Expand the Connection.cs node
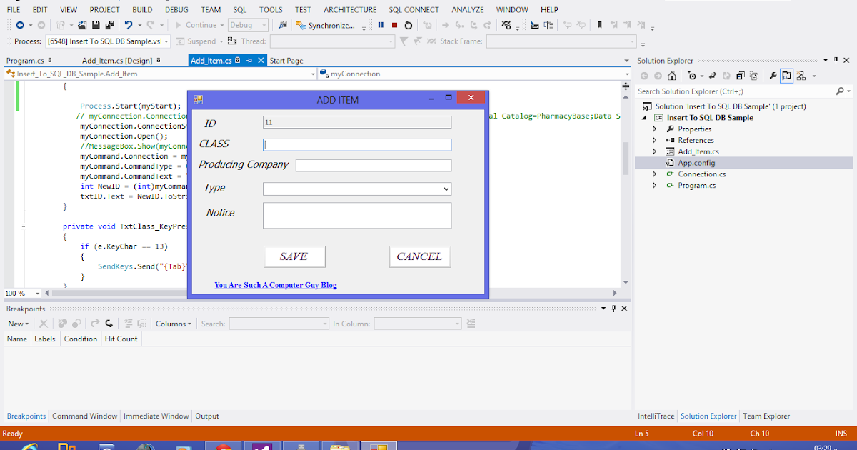This screenshot has width=857, height=450. 655,174
